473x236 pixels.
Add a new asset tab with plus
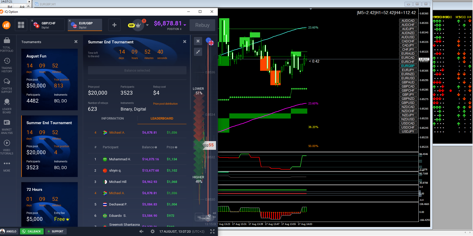click(114, 25)
